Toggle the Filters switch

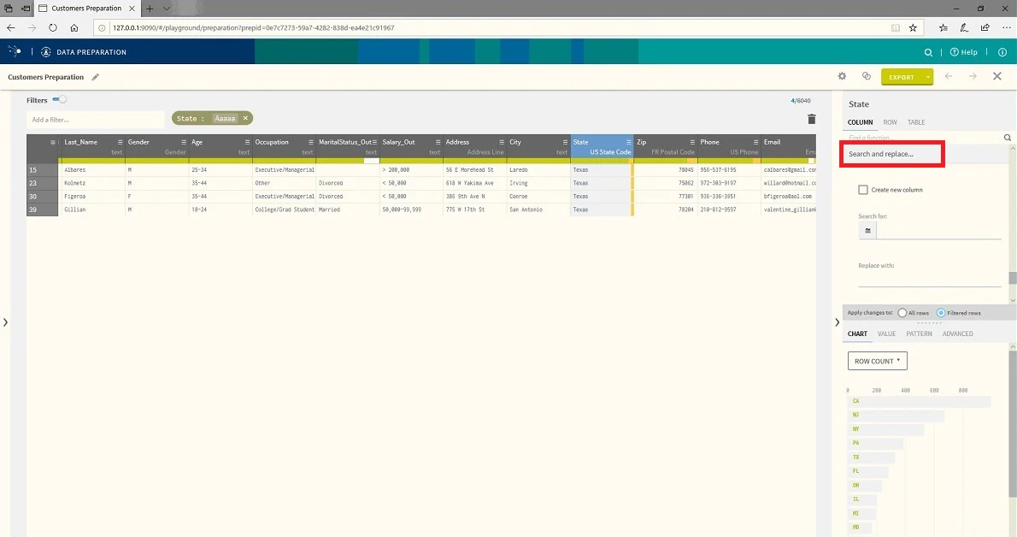coord(59,99)
